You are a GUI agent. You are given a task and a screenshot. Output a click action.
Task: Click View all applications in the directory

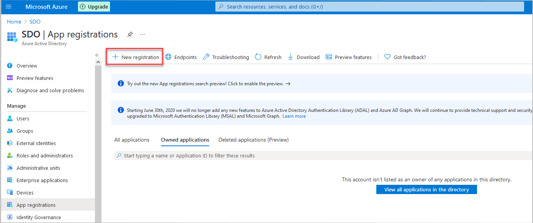tap(426, 189)
